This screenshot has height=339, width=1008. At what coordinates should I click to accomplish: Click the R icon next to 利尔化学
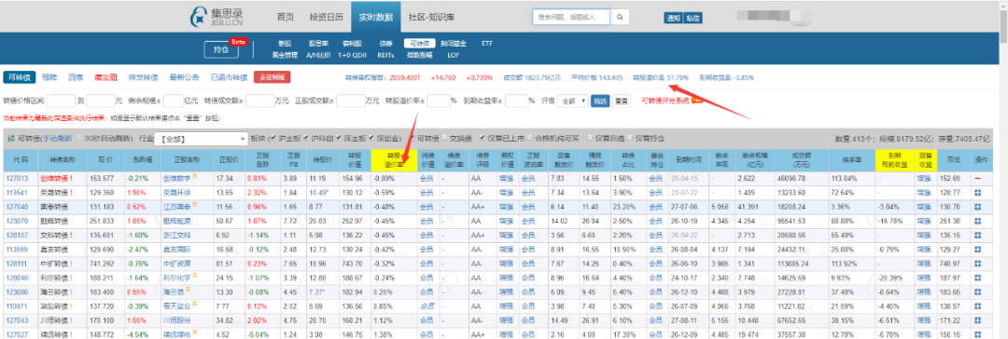click(x=194, y=276)
